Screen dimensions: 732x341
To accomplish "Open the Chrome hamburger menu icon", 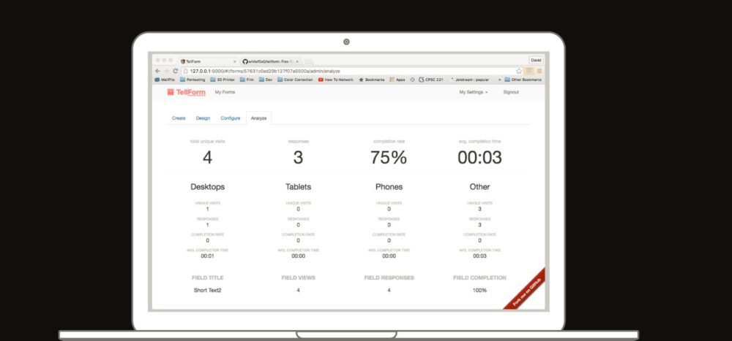I will pos(539,71).
